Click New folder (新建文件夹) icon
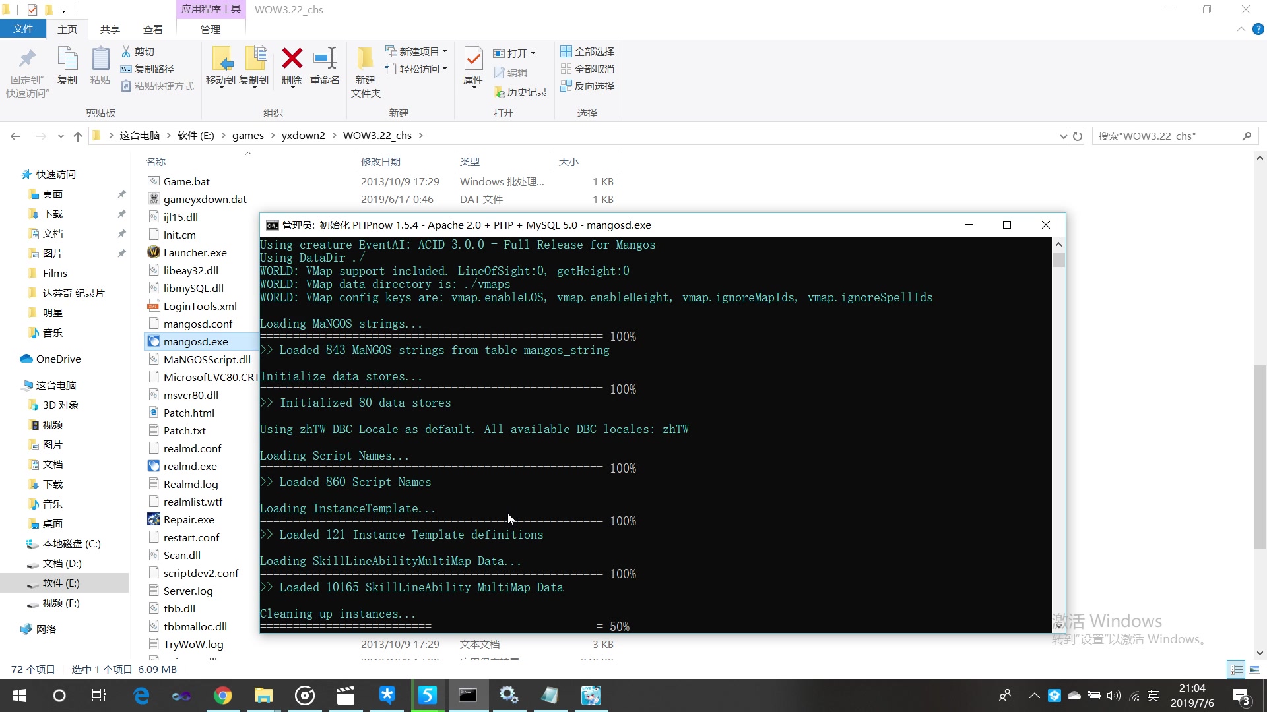 click(x=365, y=59)
